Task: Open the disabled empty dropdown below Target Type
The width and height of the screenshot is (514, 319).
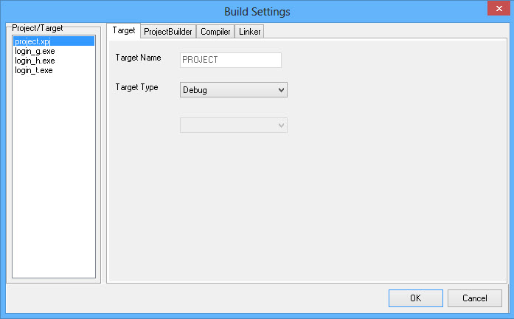Action: (x=234, y=126)
